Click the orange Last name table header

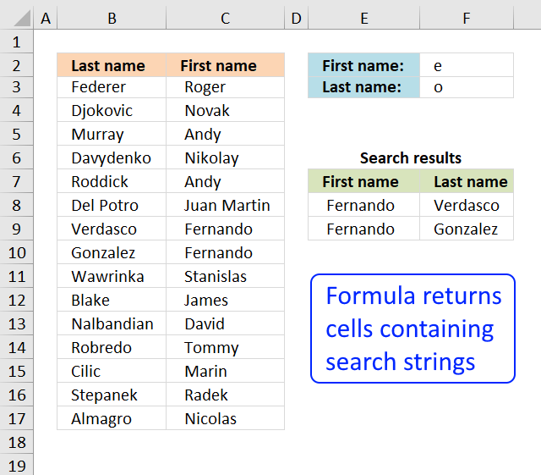tap(112, 65)
